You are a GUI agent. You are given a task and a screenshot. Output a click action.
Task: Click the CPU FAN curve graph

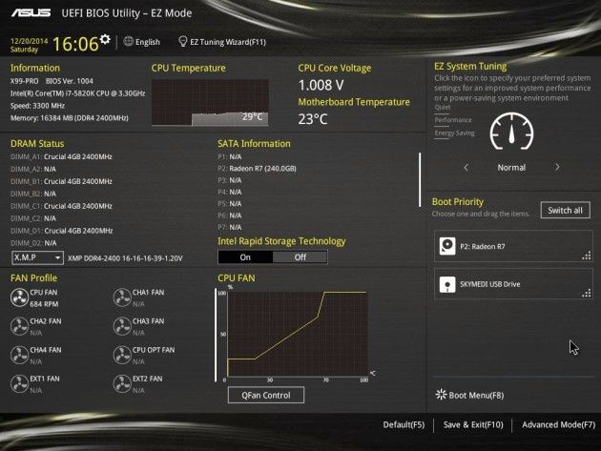click(x=298, y=334)
